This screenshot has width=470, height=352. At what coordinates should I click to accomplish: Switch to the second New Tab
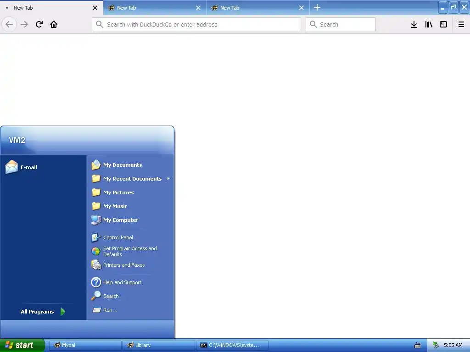(x=155, y=8)
